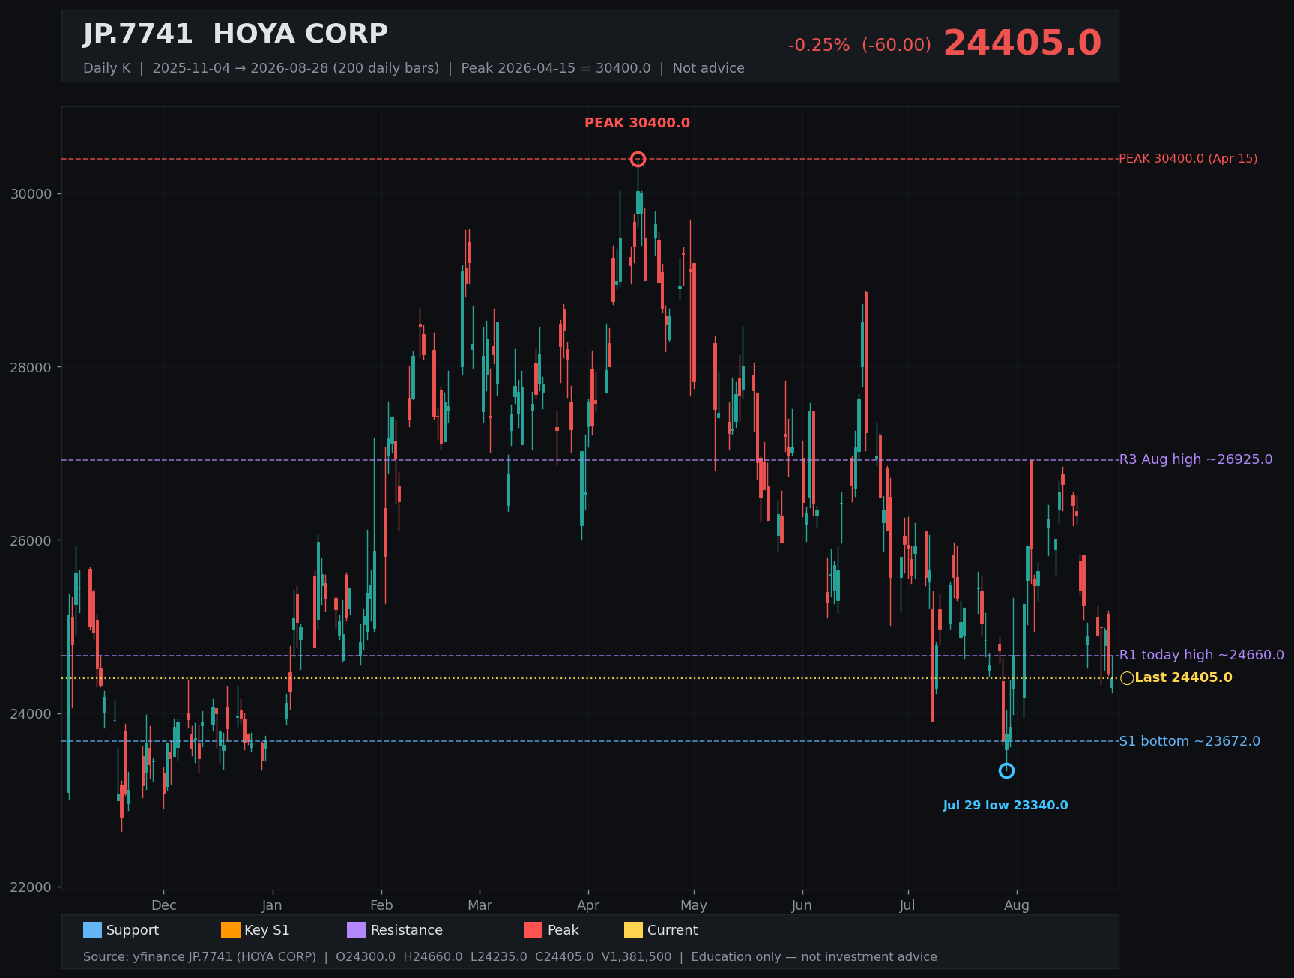This screenshot has height=978, width=1294.
Task: Click the Mar month label on x-axis
Action: (x=480, y=905)
